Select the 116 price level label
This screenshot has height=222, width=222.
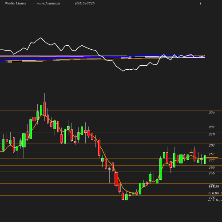pos(212,198)
